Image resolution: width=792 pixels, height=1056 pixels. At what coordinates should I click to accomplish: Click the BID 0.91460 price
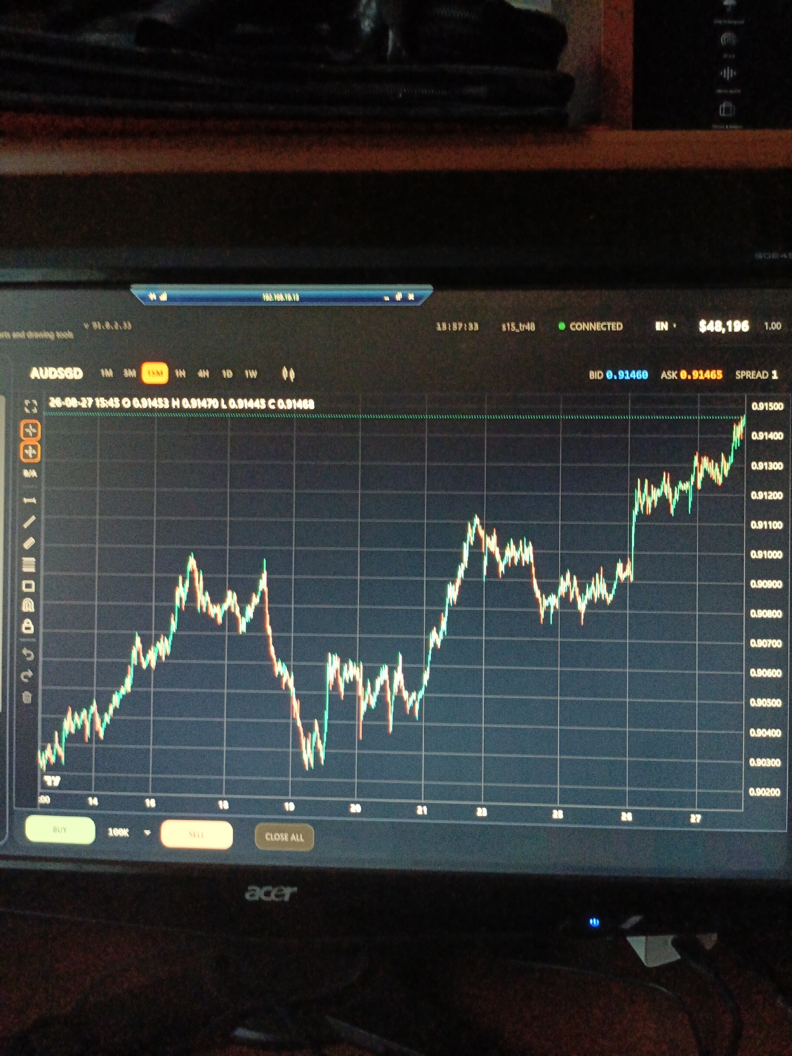click(618, 375)
